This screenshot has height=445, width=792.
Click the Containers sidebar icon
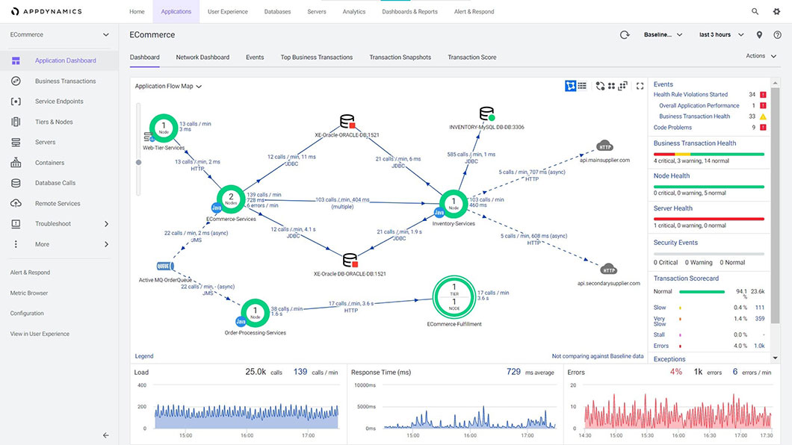tap(16, 163)
